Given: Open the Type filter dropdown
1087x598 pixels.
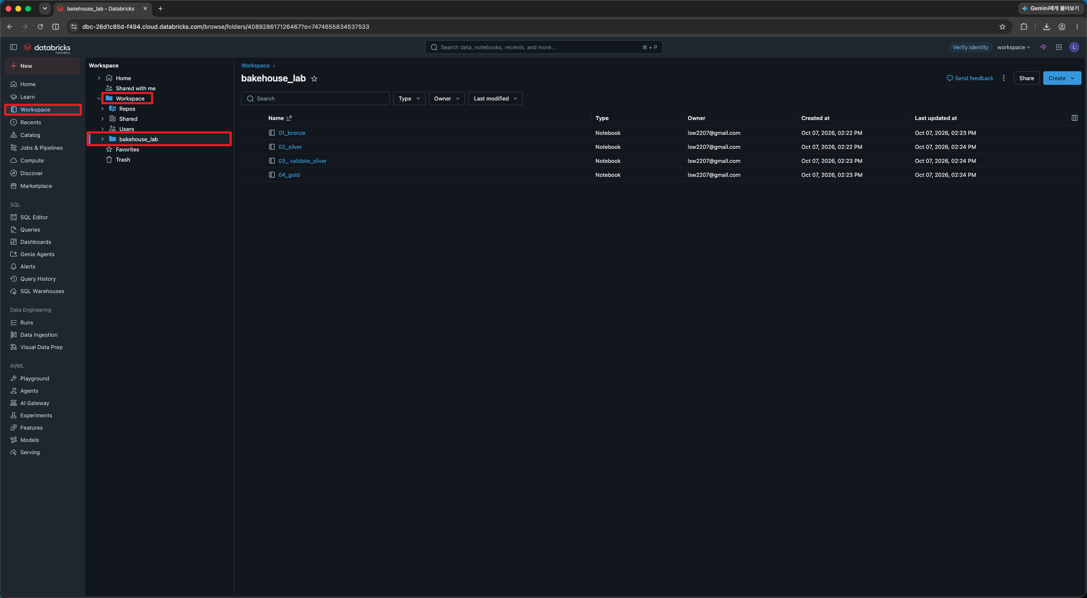Looking at the screenshot, I should pos(409,98).
